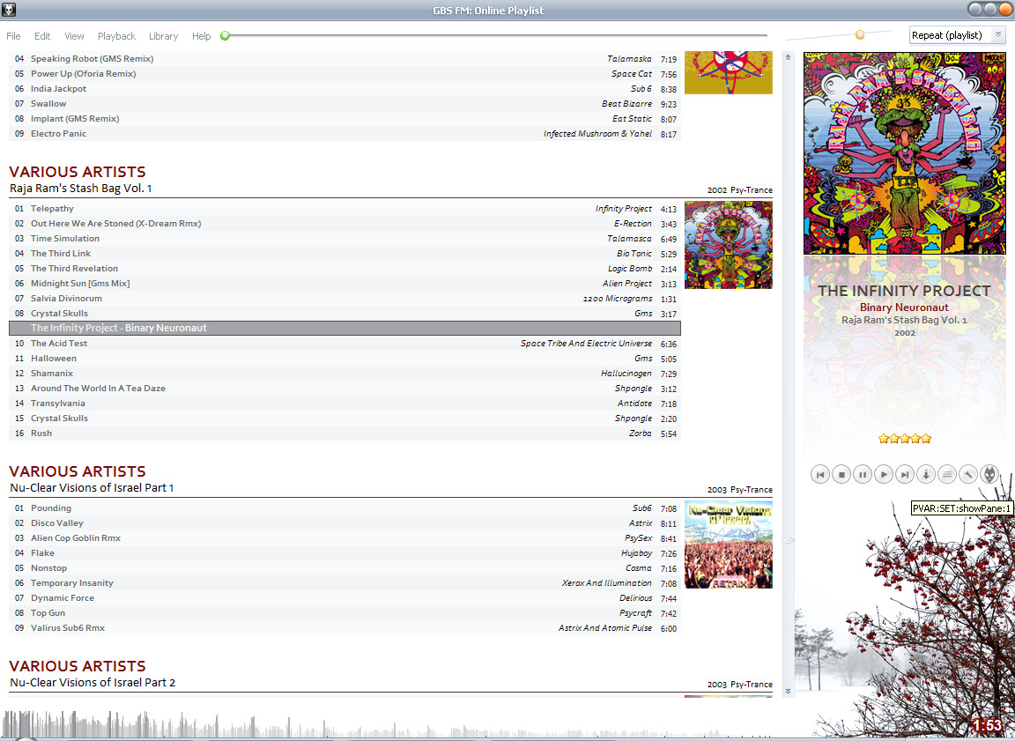Screen dimensions: 1015x741
Task: Select track Temporary Insanity
Action: pyautogui.click(x=345, y=583)
